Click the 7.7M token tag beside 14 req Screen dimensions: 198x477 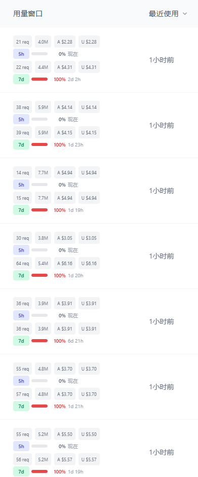[43, 172]
